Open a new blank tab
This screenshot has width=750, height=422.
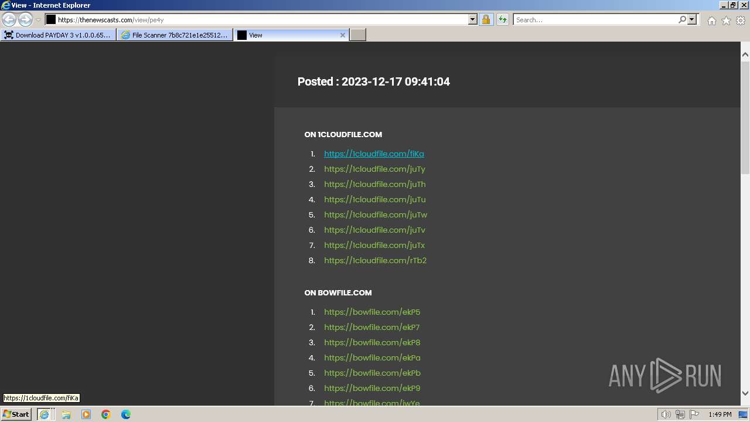[358, 35]
